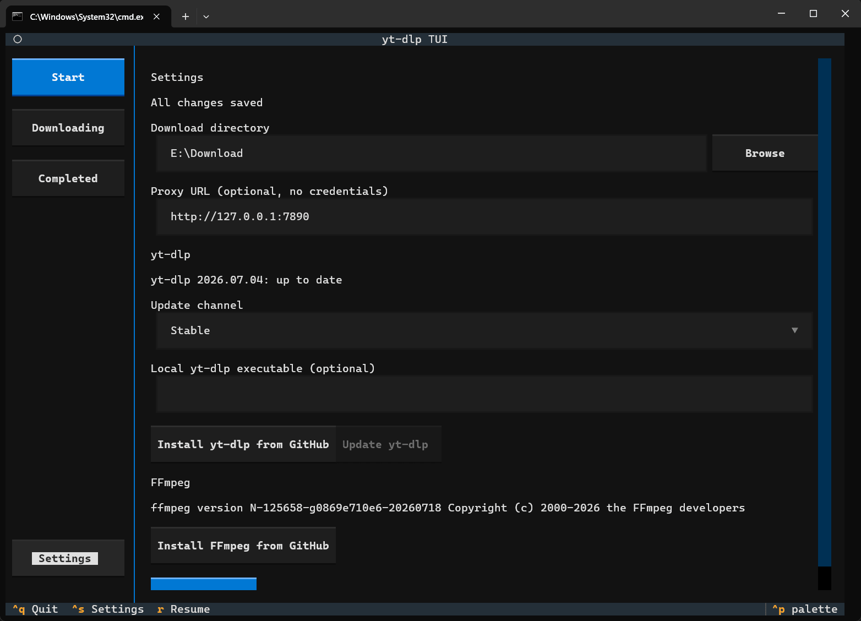Click the Update channel dropdown arrow

pos(795,330)
